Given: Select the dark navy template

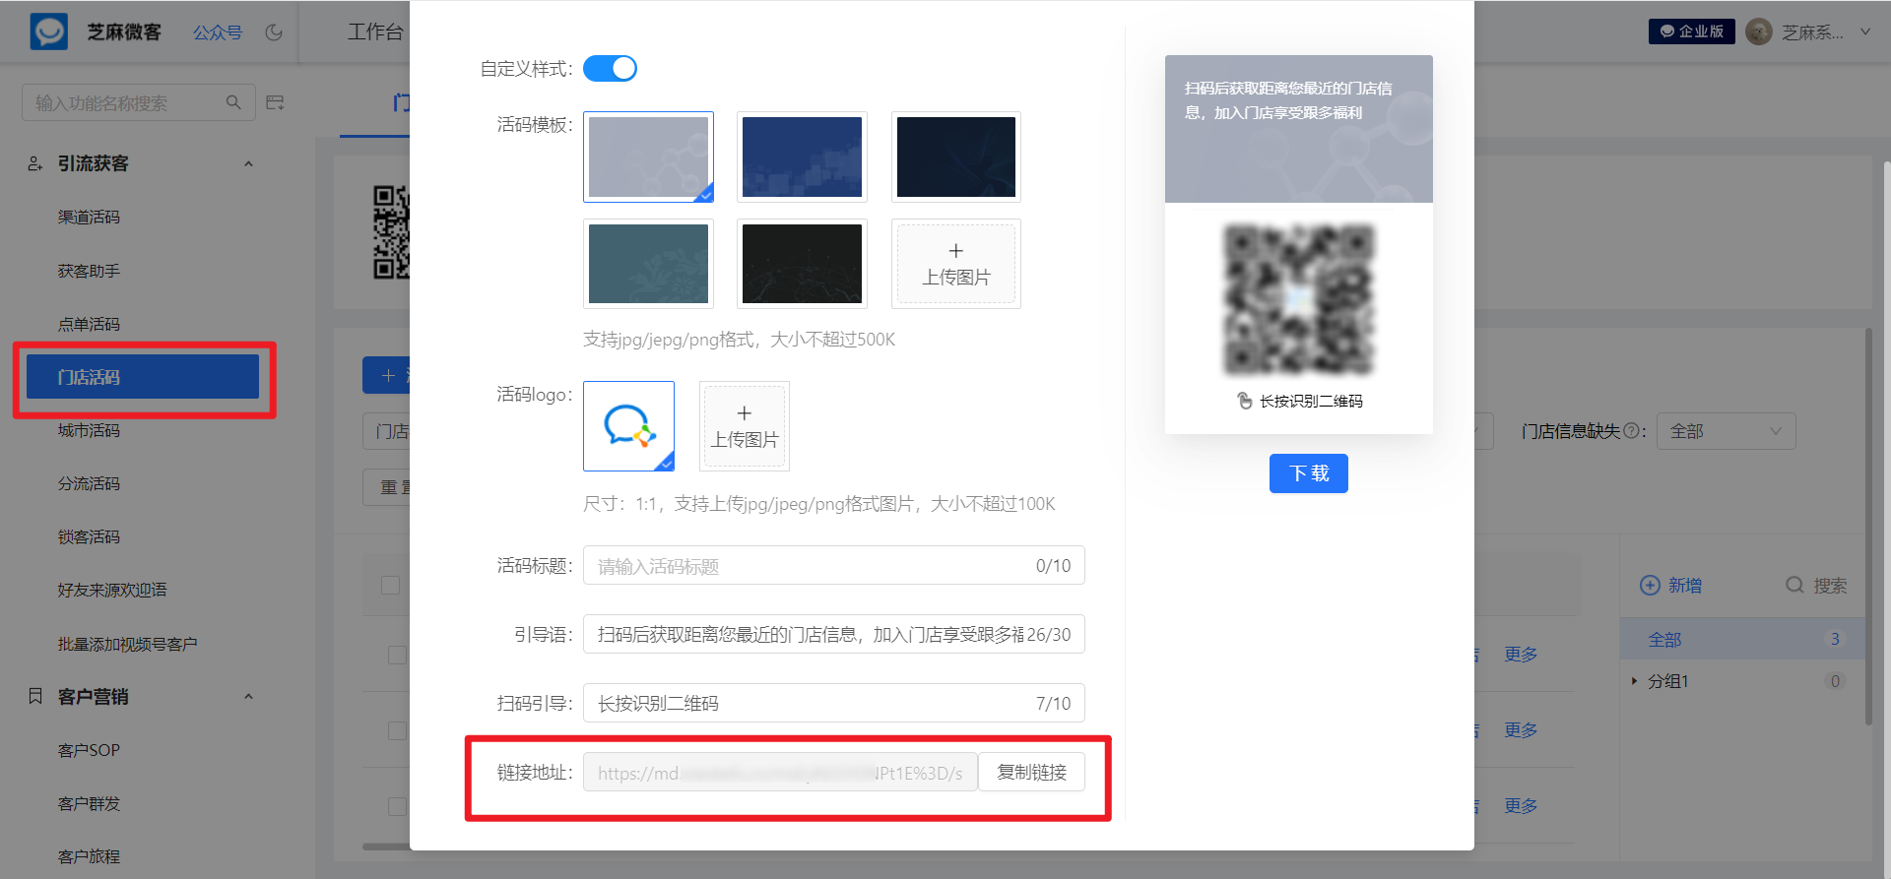Looking at the screenshot, I should click(955, 157).
